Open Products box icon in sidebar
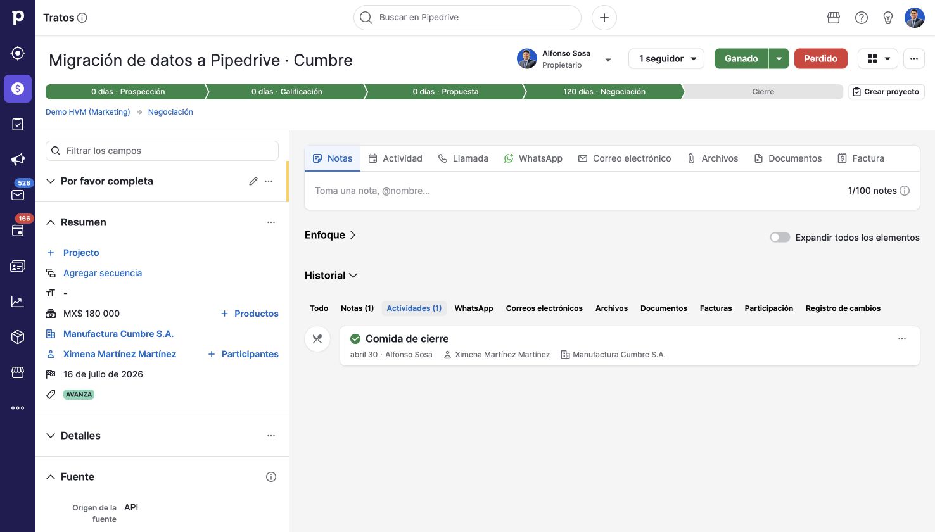Screen dimensions: 935x532 pos(18,337)
